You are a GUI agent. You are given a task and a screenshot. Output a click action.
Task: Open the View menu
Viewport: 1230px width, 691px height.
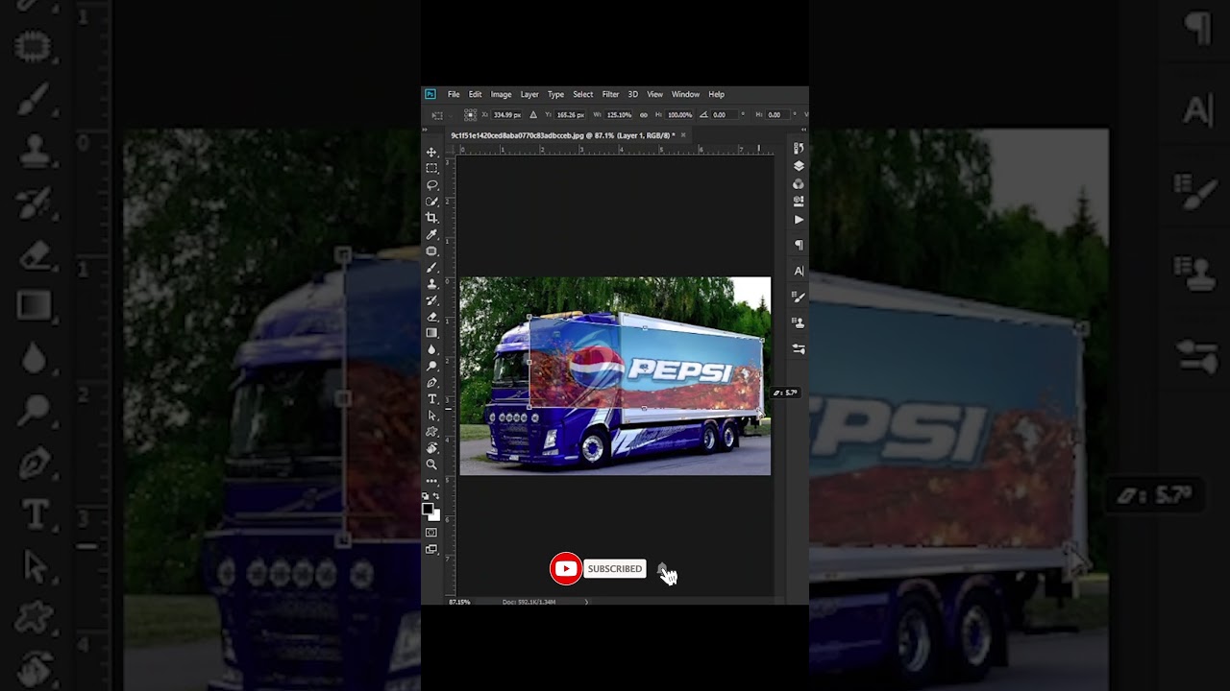(654, 94)
